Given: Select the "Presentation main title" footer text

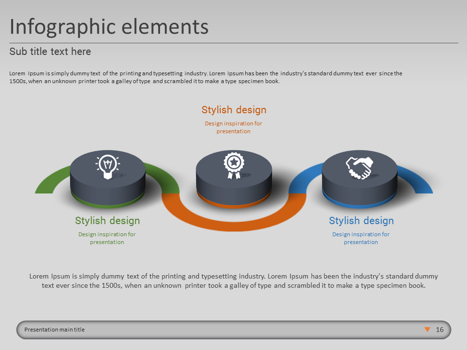Looking at the screenshot, I should (54, 330).
